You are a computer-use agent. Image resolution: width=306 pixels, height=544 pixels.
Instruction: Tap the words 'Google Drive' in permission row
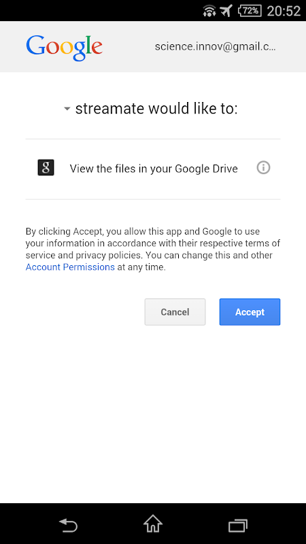click(207, 169)
